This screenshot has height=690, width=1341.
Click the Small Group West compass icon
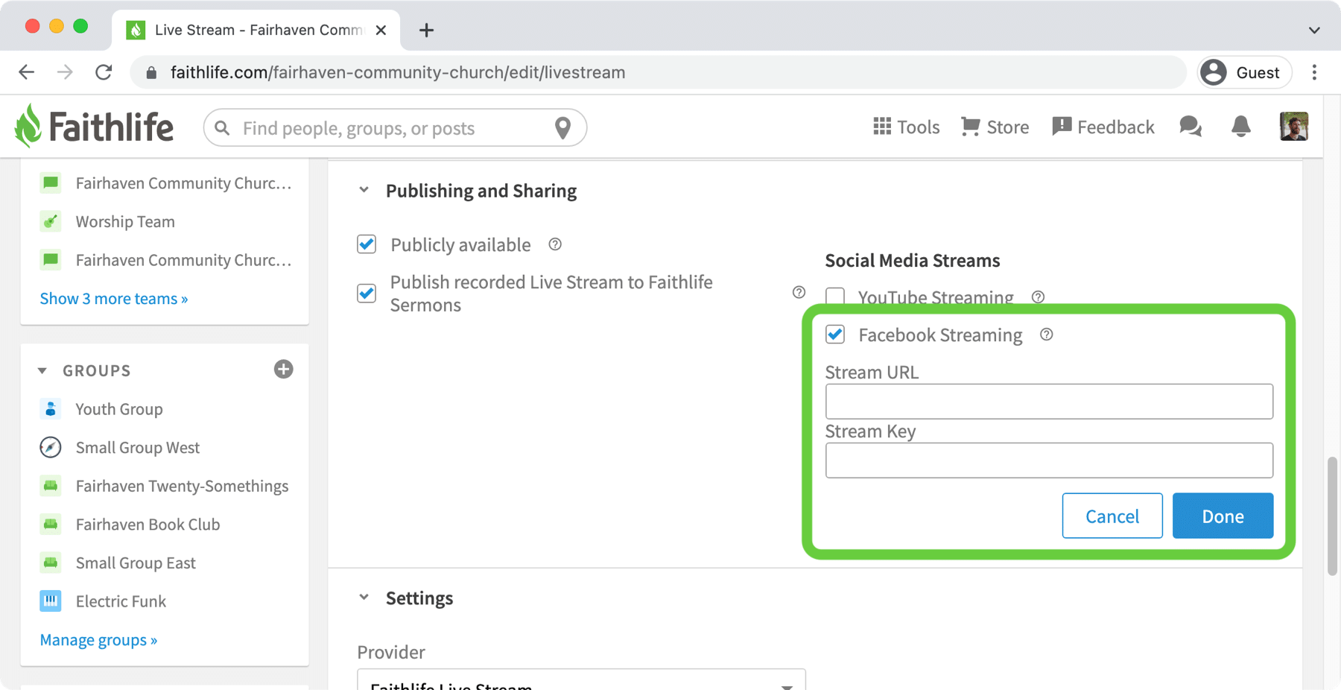(51, 447)
